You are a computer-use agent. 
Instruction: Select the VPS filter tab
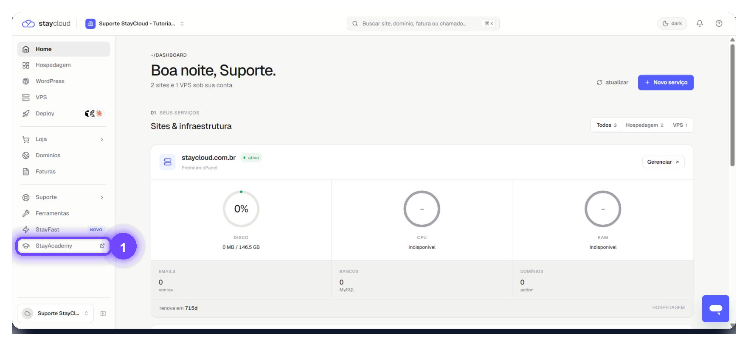tap(680, 125)
